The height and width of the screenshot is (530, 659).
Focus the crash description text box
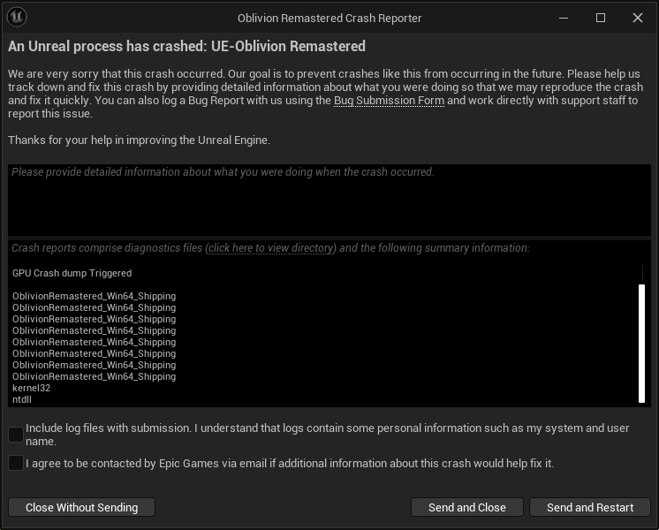coord(329,200)
